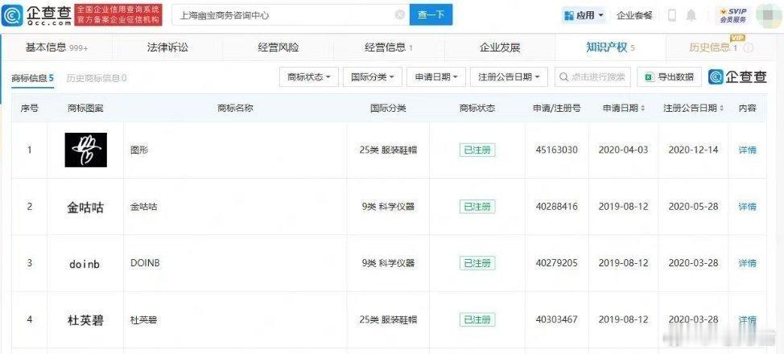Open SVIP 会员服务 badge
Viewport: 784px width, 354px height.
732,15
